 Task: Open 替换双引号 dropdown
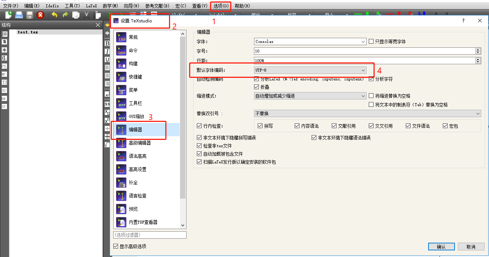[x=367, y=113]
